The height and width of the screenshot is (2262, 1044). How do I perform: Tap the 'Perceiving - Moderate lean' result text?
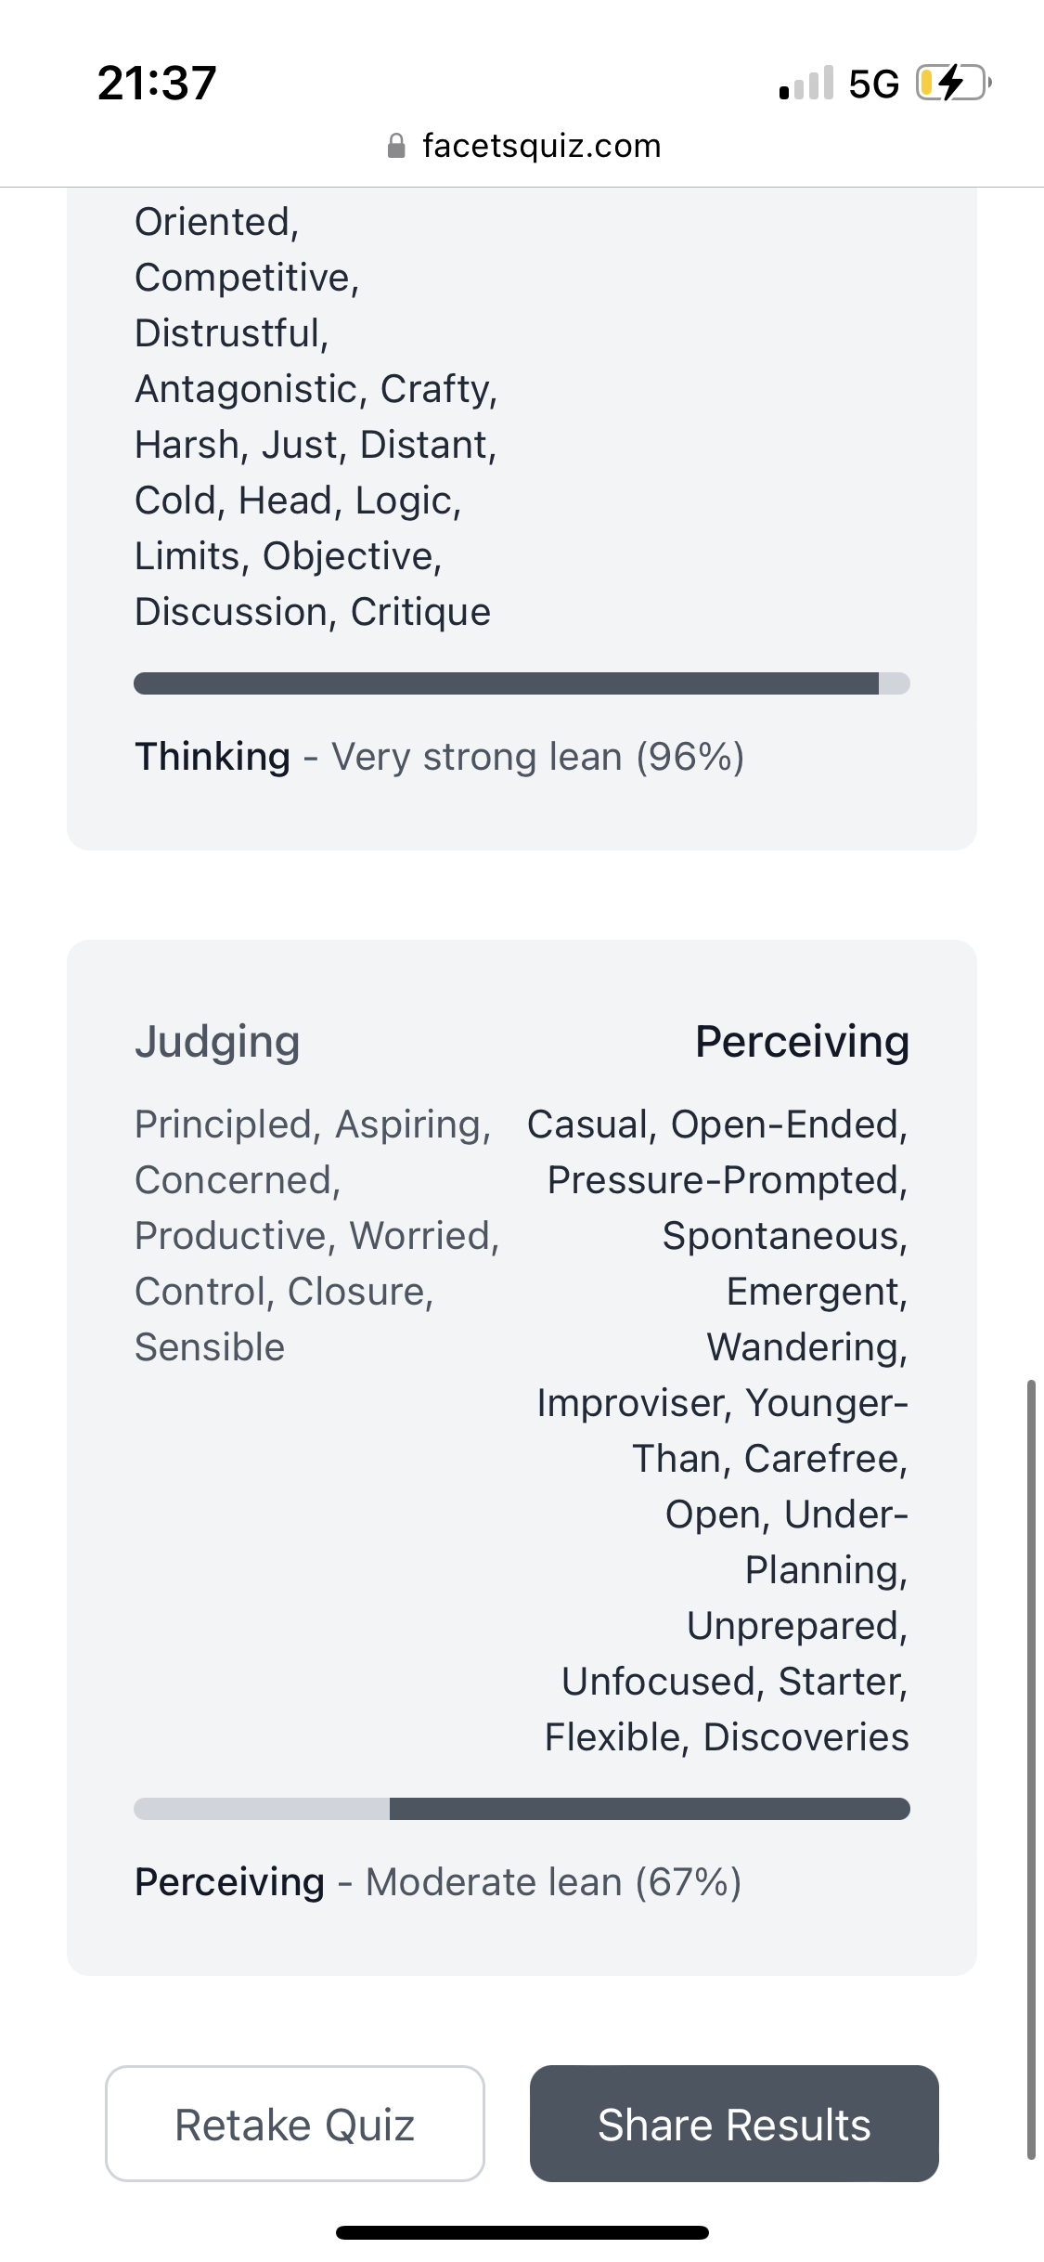coord(438,1882)
